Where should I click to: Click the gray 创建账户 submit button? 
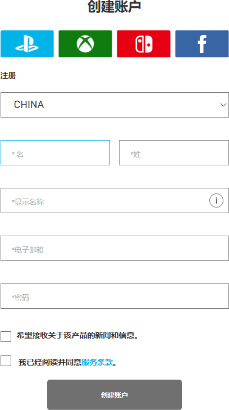click(114, 395)
